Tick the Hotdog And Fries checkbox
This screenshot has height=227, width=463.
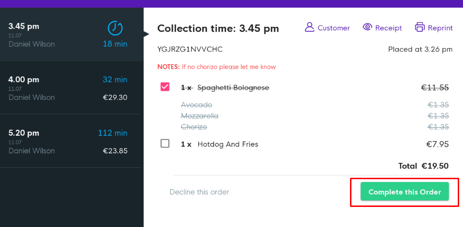[x=165, y=143]
